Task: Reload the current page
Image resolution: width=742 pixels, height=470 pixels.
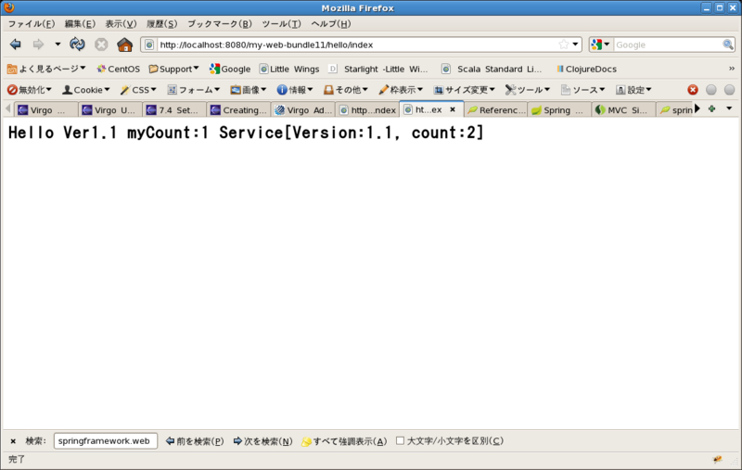Action: 77,44
